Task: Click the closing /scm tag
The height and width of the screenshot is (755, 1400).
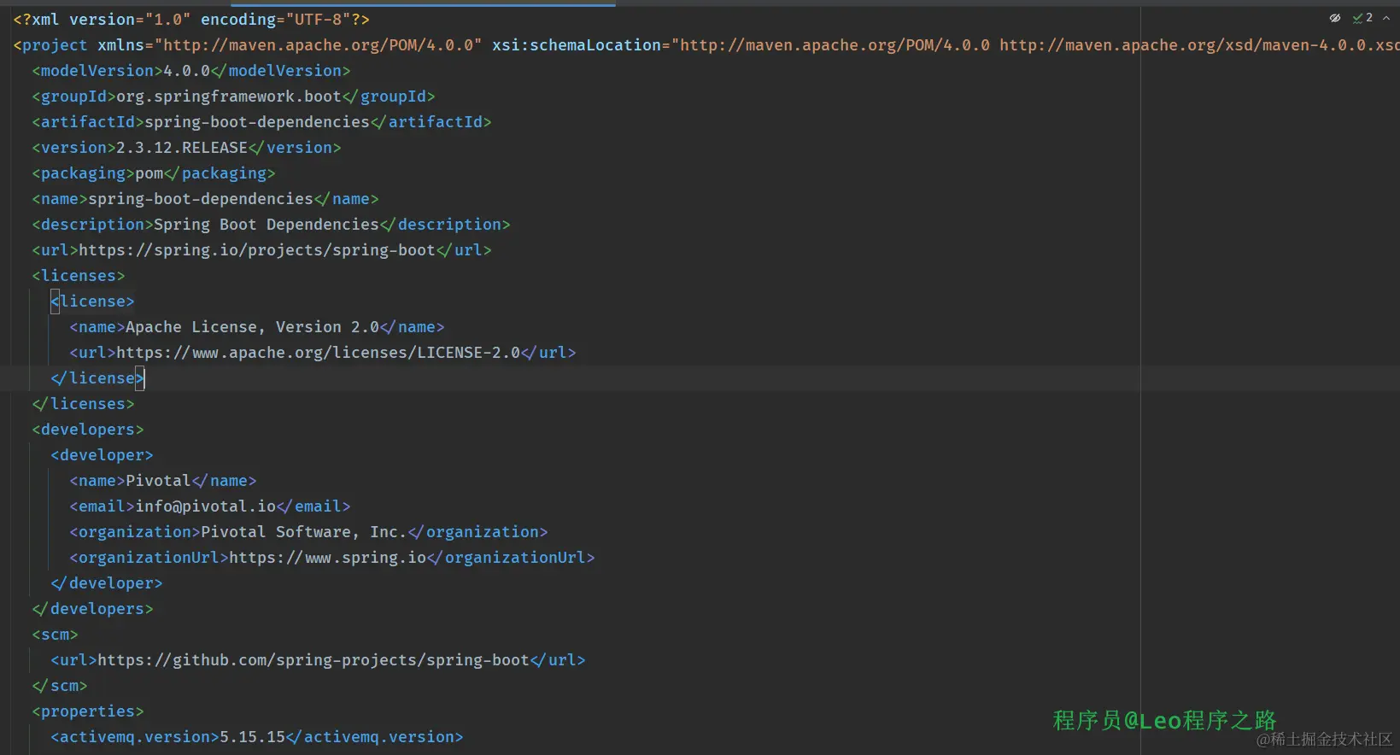Action: pyautogui.click(x=60, y=686)
